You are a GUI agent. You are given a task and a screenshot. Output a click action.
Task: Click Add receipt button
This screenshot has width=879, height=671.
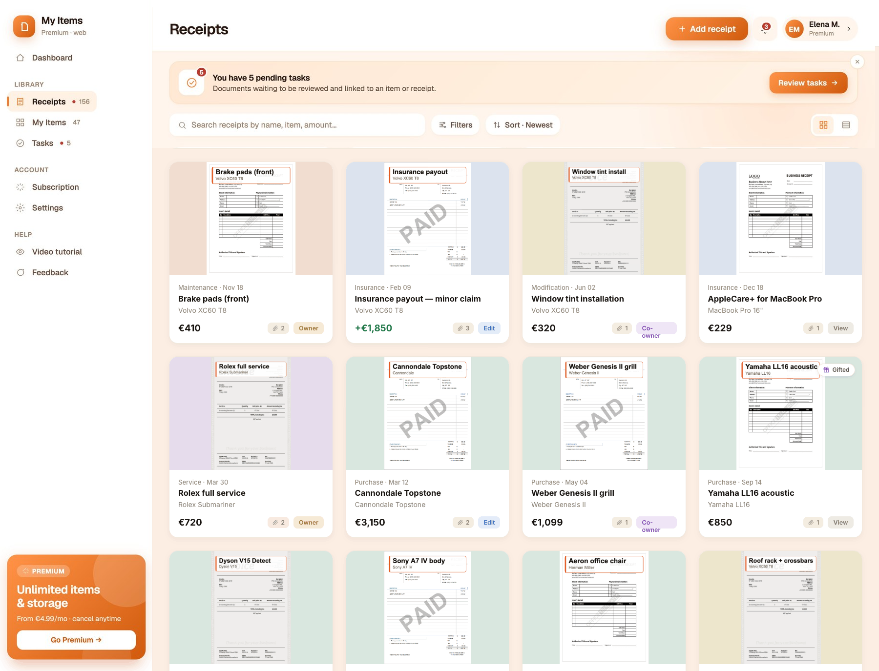point(707,29)
